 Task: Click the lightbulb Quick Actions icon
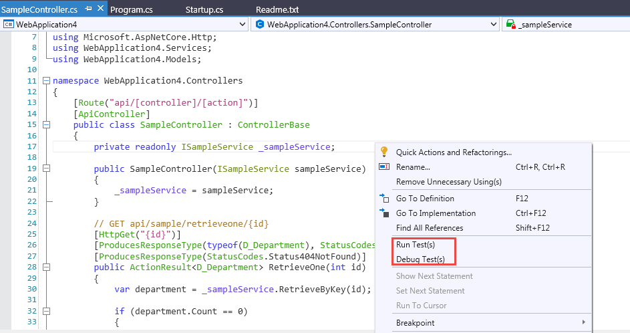click(x=384, y=152)
